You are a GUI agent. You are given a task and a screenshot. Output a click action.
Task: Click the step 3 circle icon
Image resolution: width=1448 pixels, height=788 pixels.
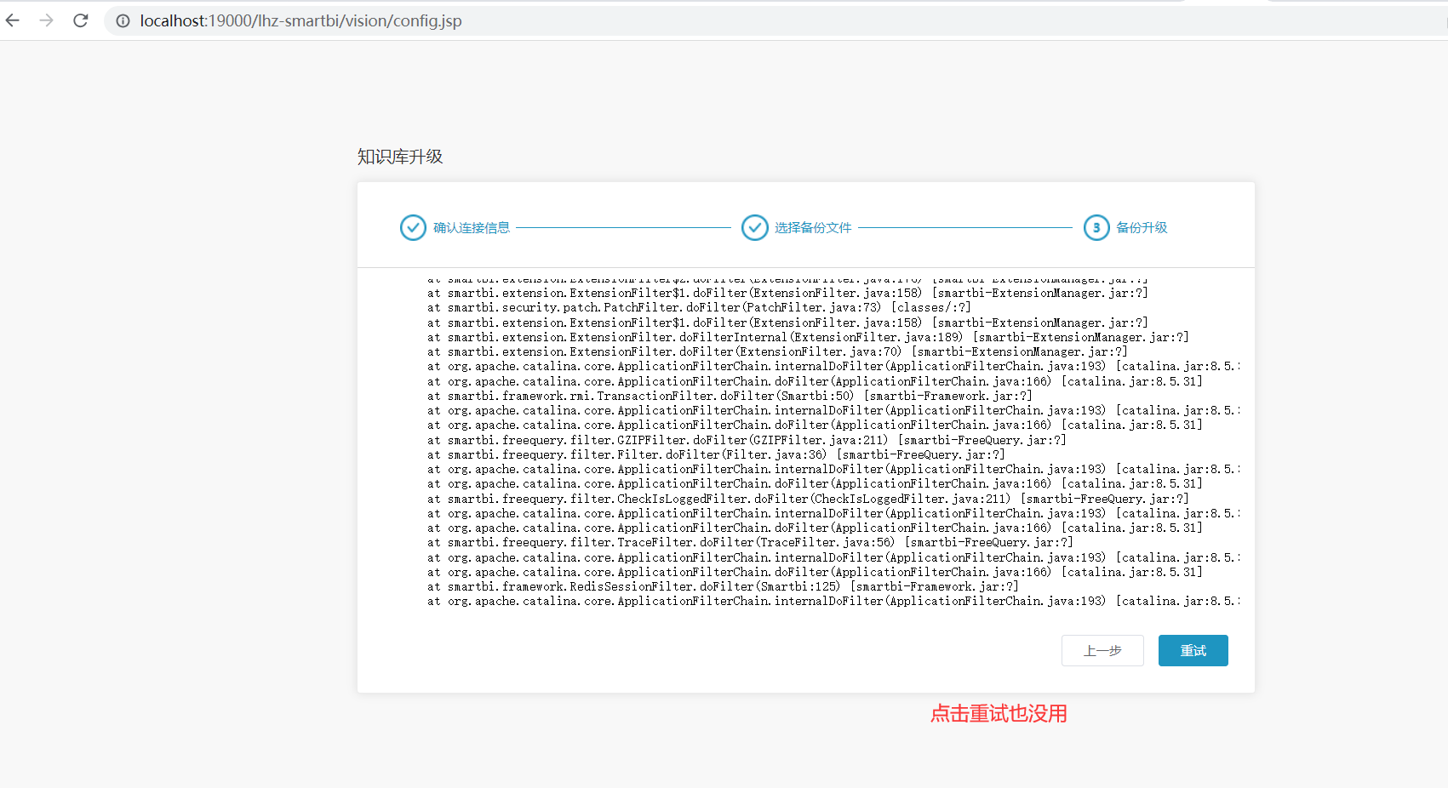pos(1096,227)
